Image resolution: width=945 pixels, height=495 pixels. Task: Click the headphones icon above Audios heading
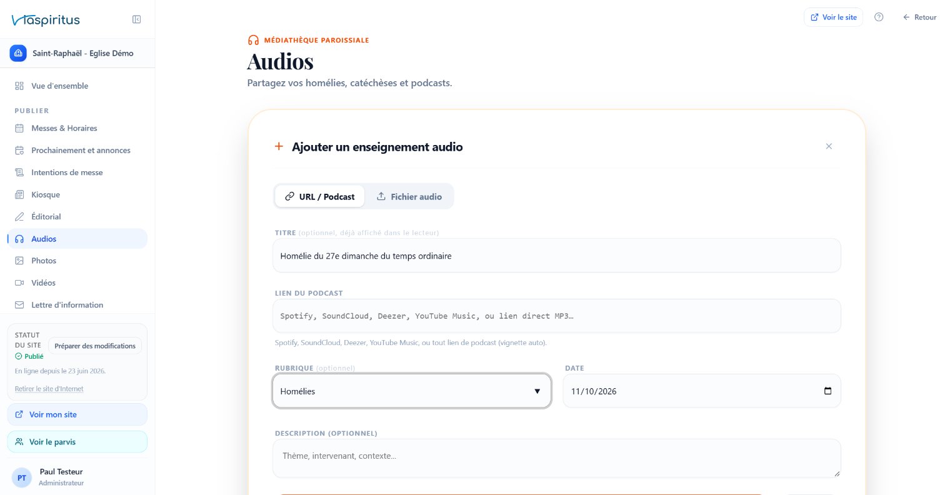pyautogui.click(x=253, y=40)
